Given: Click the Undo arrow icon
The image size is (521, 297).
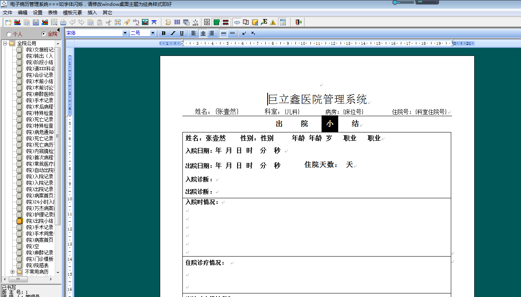Looking at the screenshot, I should click(73, 23).
